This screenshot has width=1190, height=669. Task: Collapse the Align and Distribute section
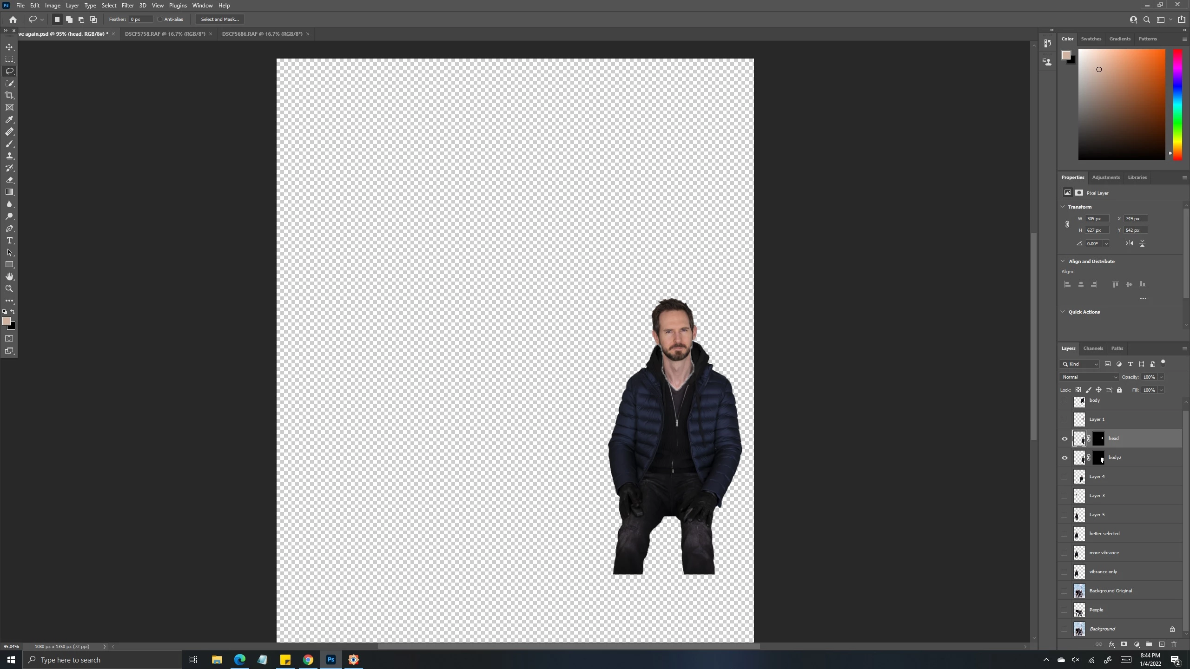1063,261
